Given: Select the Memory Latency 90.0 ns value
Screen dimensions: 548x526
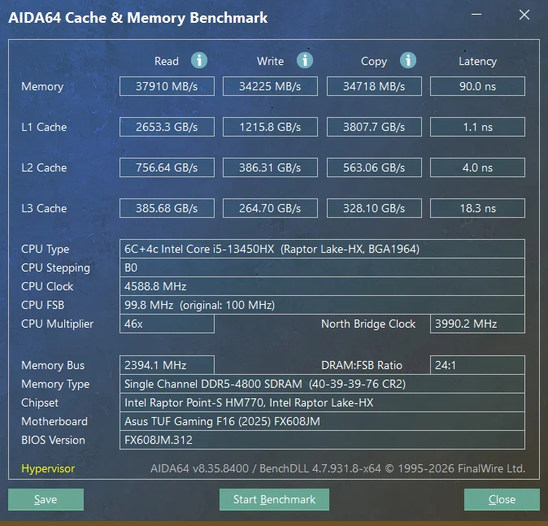Looking at the screenshot, I should tap(477, 86).
